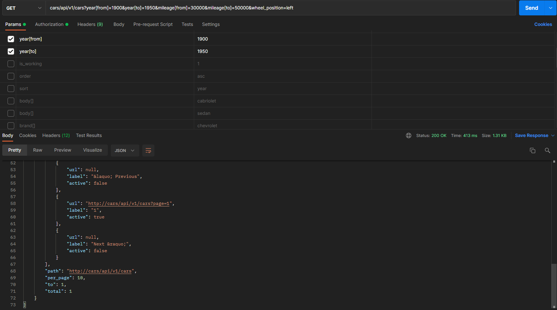Copy the response body with the copy icon
557x310 pixels.
click(x=532, y=150)
